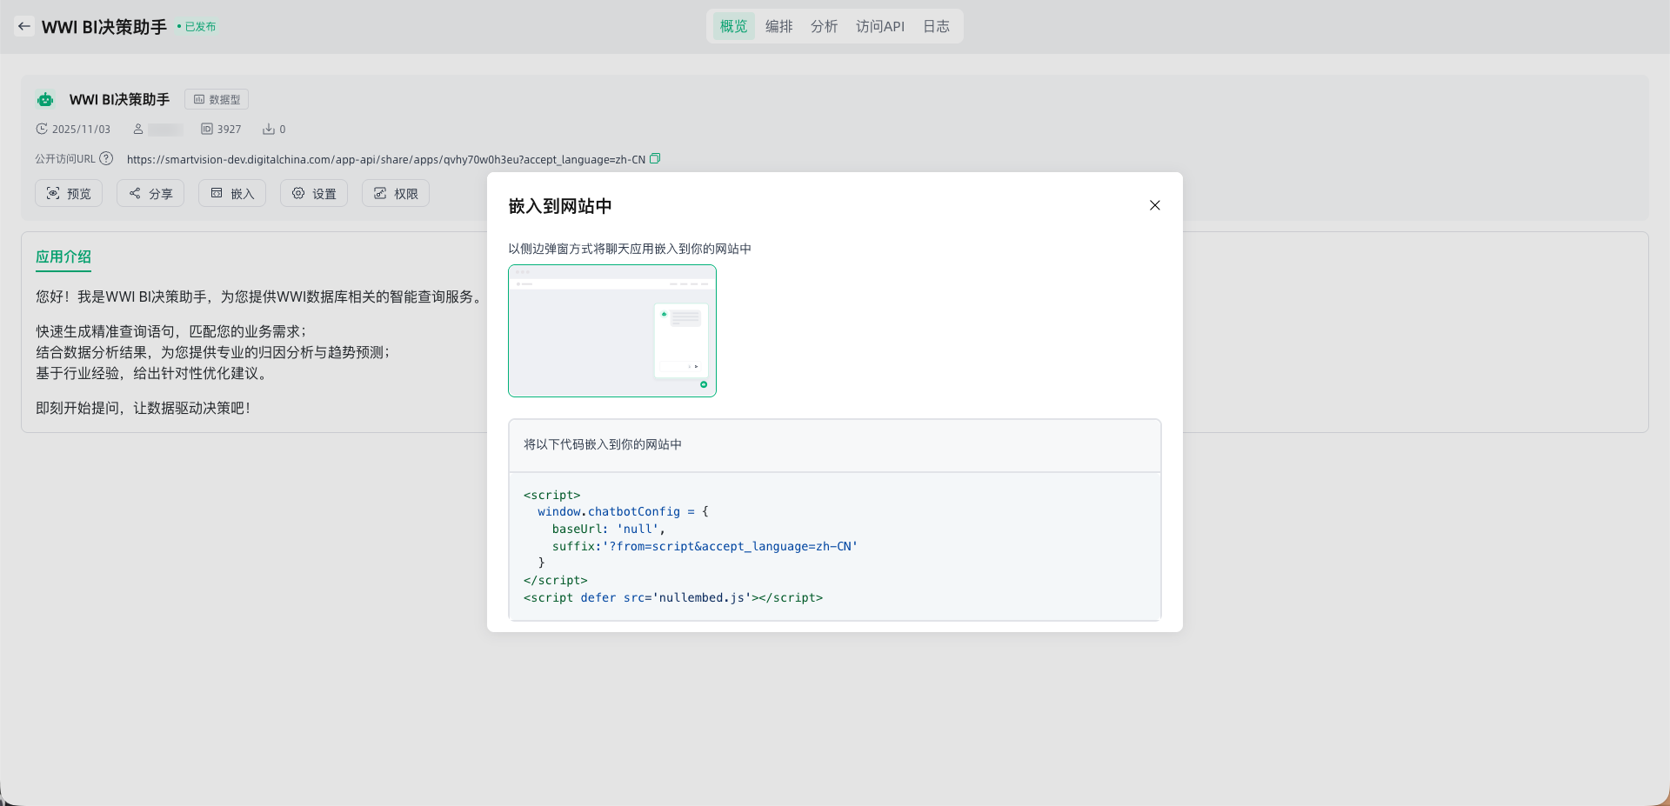Viewport: 1670px width, 806px height.
Task: Open the smartvision public URL link
Action: tap(385, 159)
